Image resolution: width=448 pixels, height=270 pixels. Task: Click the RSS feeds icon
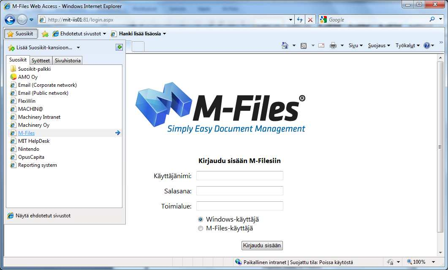304,45
